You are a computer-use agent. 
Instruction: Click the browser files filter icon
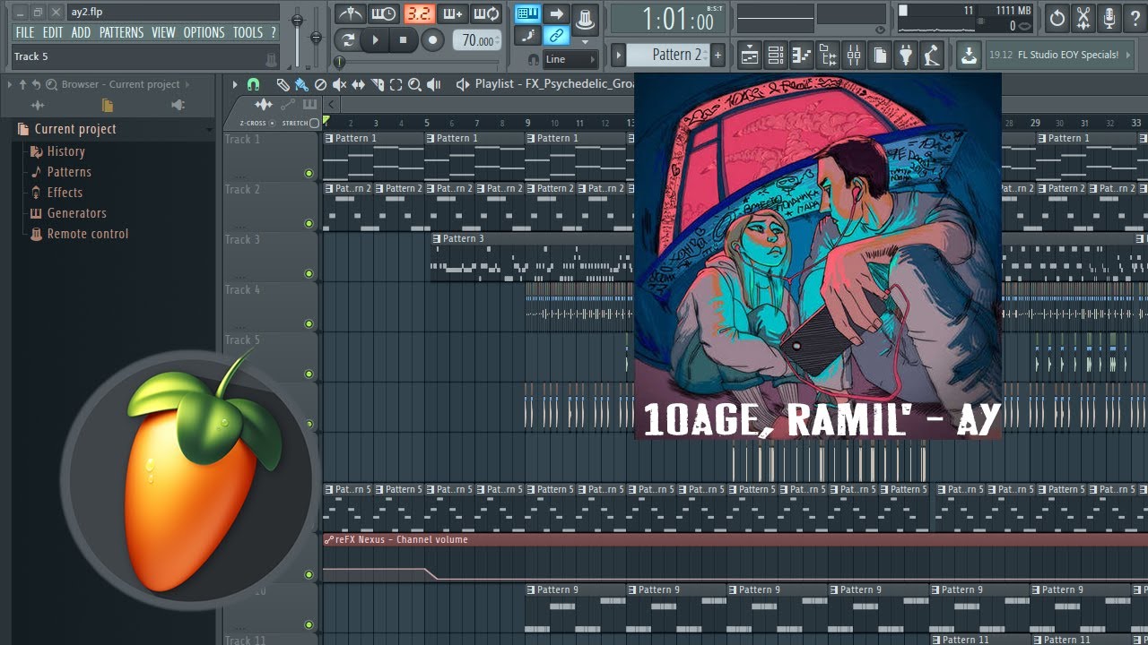coord(108,105)
